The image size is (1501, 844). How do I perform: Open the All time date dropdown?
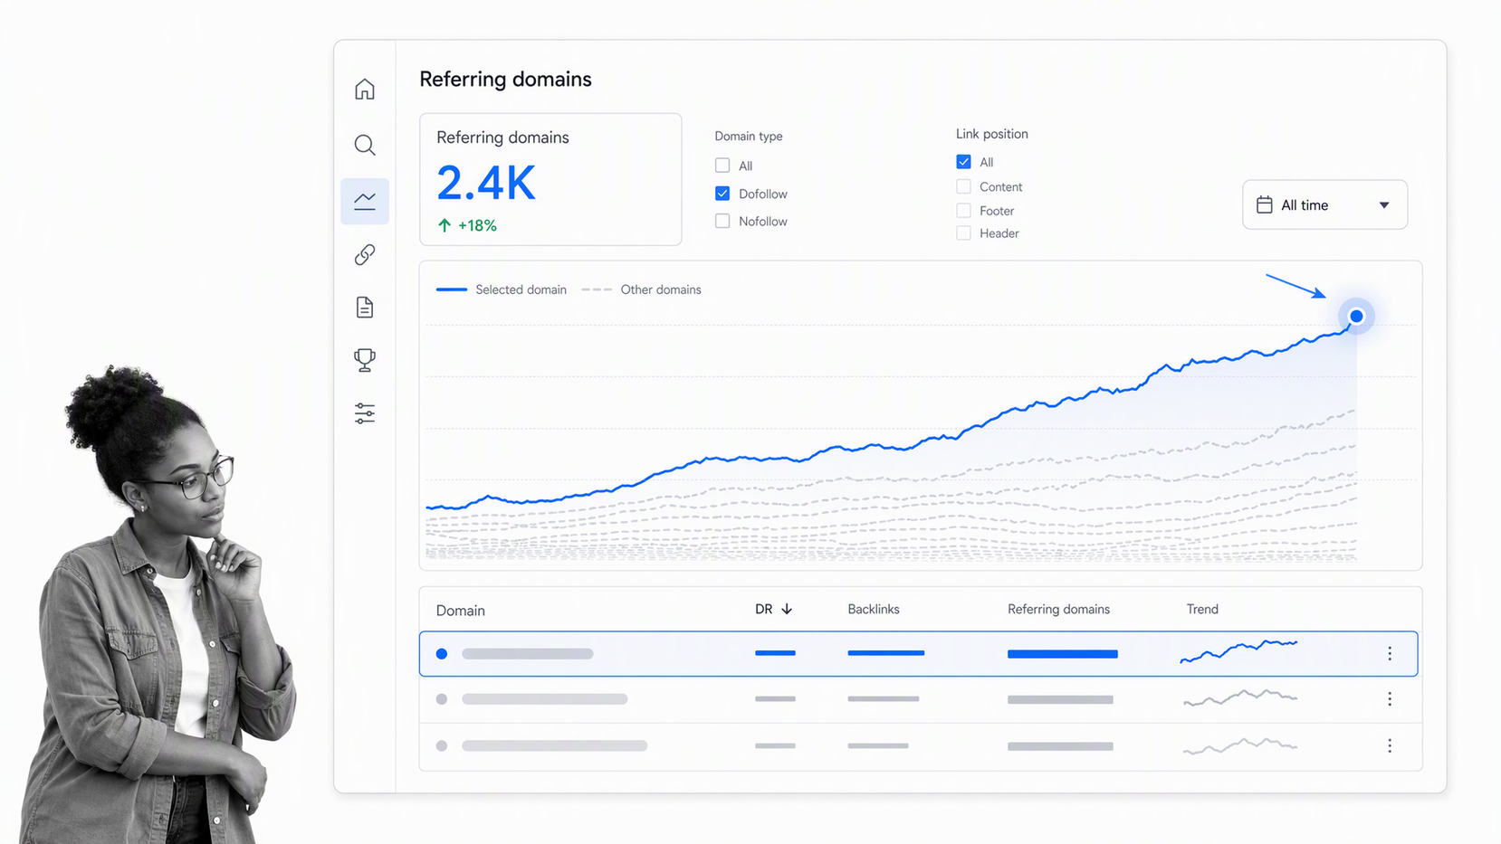point(1324,205)
